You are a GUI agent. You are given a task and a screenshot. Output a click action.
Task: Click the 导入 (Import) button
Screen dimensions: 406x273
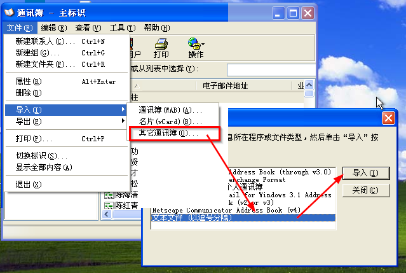pos(365,173)
